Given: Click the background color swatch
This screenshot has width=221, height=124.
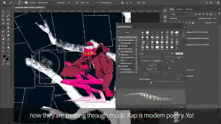Looking at the screenshot, I should pyautogui.click(x=7, y=59).
